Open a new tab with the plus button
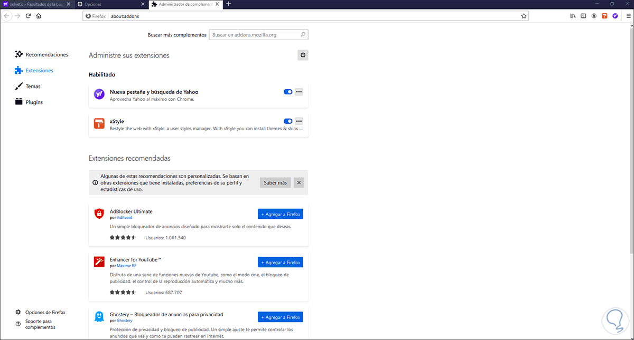 (x=228, y=4)
